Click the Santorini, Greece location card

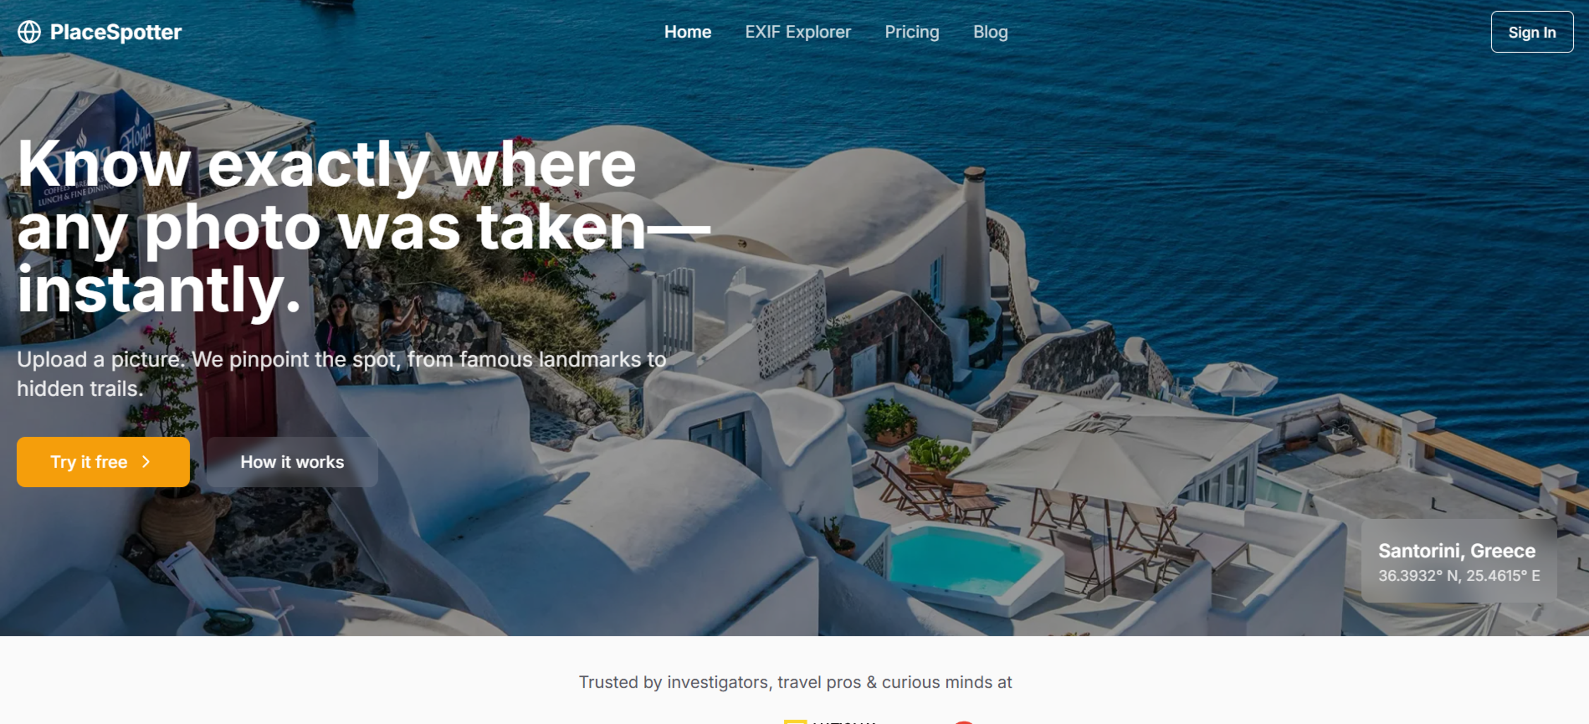(x=1458, y=560)
